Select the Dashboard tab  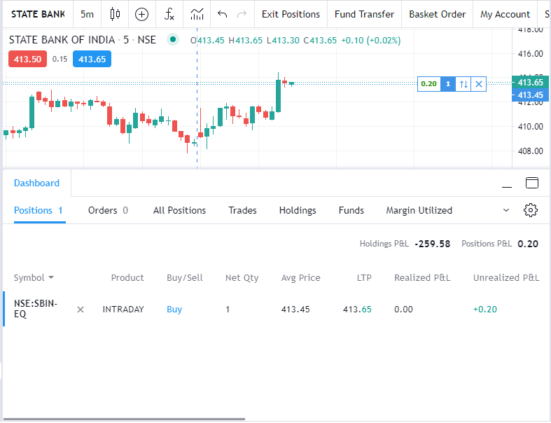tap(36, 183)
